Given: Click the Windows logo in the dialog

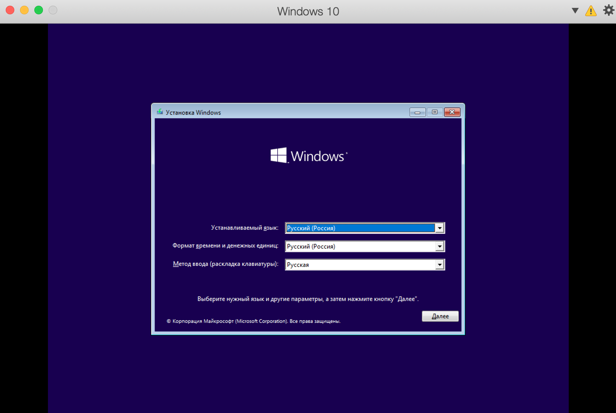Looking at the screenshot, I should (x=309, y=155).
